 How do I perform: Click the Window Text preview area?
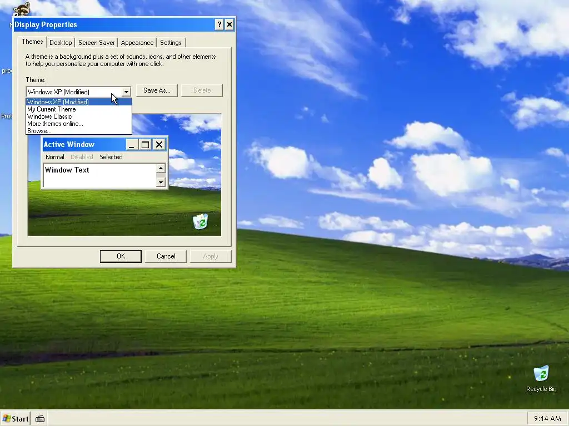(100, 175)
